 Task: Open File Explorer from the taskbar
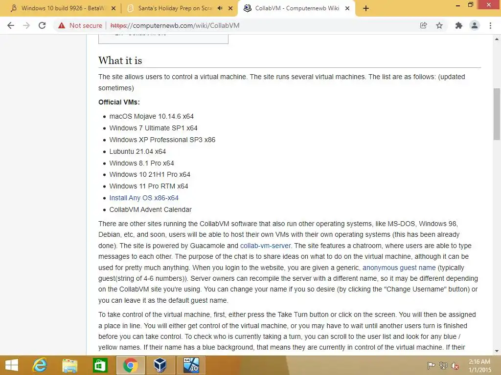coord(69,365)
